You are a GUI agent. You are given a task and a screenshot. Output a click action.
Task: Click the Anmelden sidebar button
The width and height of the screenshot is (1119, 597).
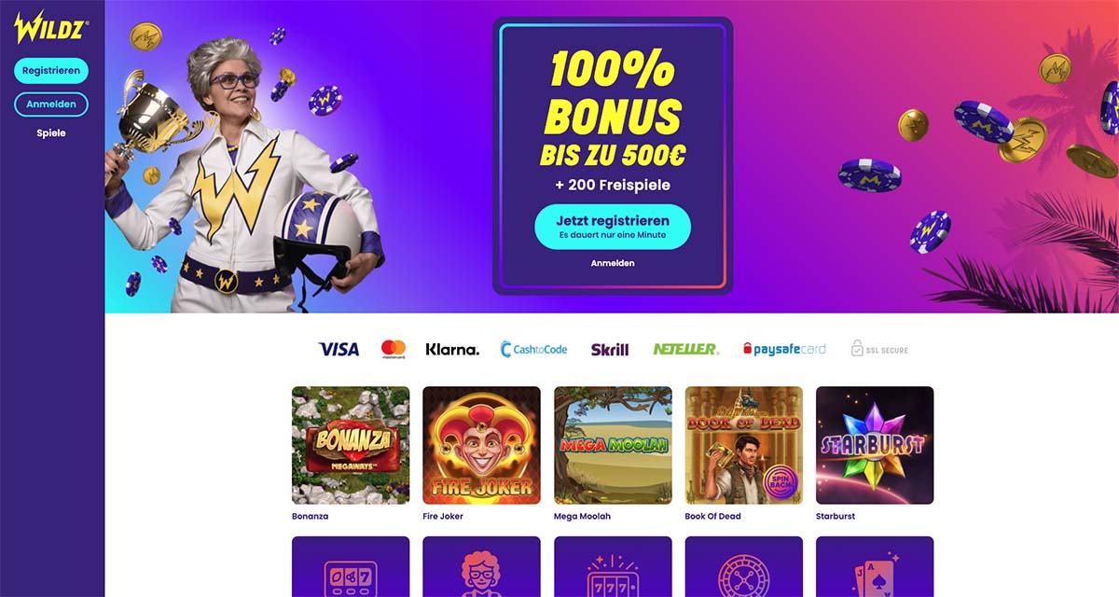(x=51, y=104)
